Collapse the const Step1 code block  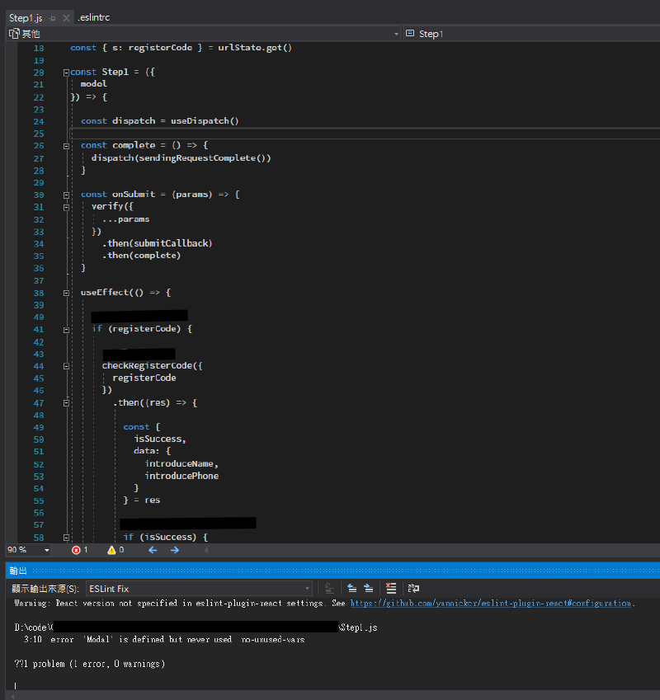click(x=65, y=73)
